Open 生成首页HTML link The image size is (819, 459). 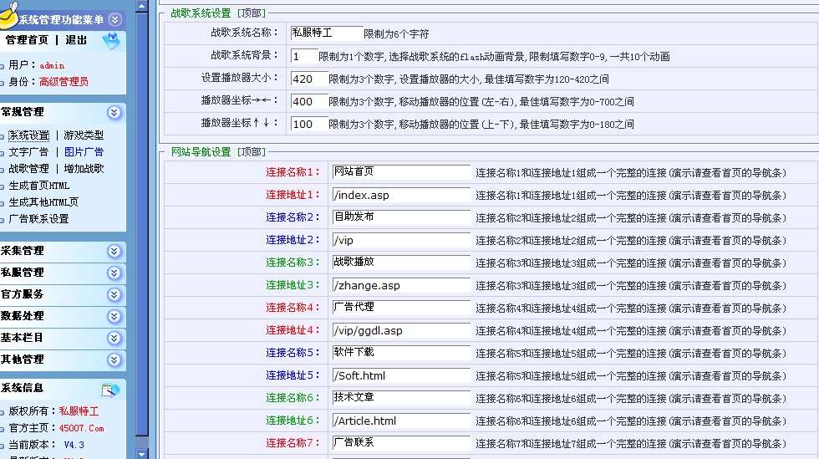tap(39, 186)
